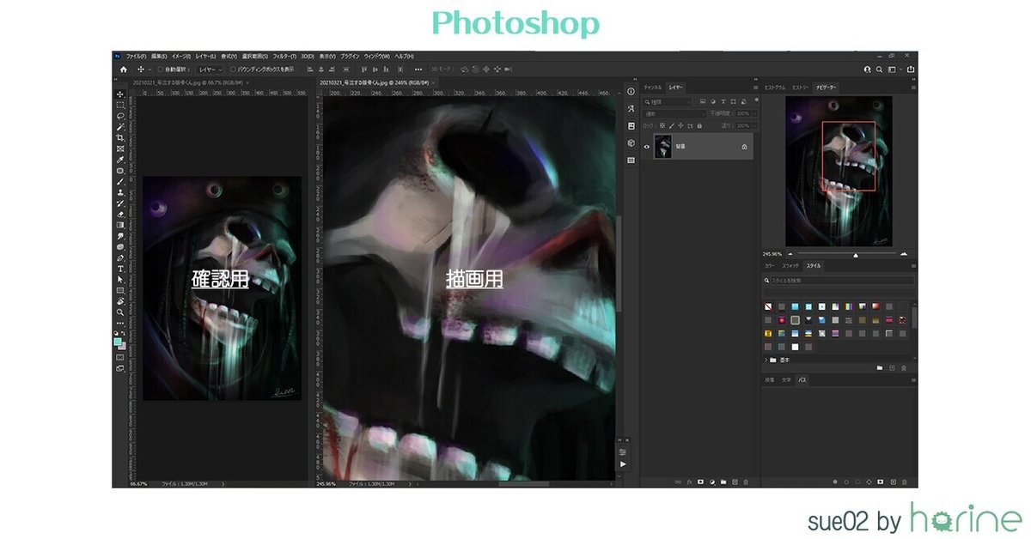This screenshot has height=539, width=1031.
Task: Select the Clone Stamp tool
Action: point(120,192)
